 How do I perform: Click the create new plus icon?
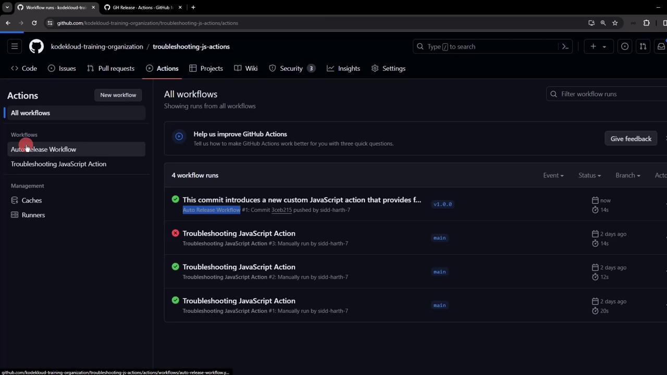point(593,46)
